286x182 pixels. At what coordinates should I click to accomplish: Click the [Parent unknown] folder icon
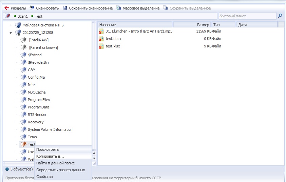point(23,47)
